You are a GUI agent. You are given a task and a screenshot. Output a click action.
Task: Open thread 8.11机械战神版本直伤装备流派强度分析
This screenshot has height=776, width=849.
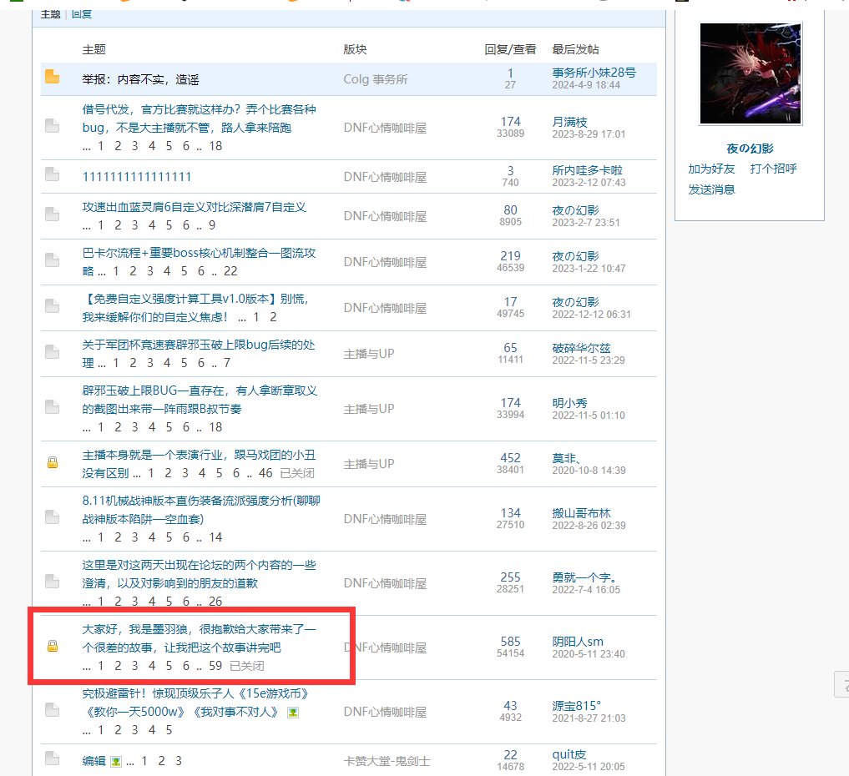(201, 510)
